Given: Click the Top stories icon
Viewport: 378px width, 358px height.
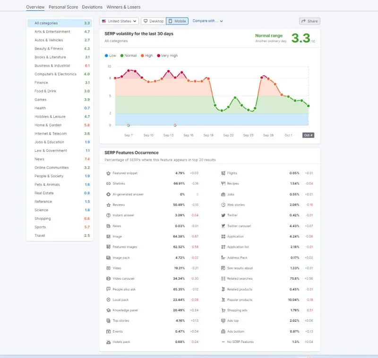Looking at the screenshot, I should (x=108, y=321).
